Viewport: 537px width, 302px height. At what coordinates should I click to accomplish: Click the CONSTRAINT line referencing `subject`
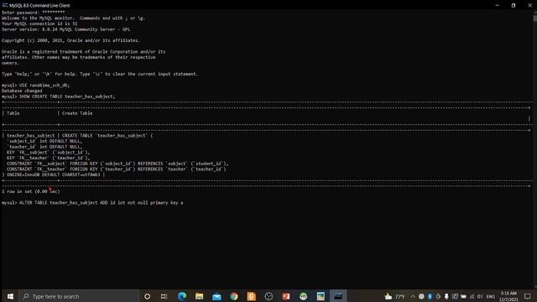click(x=117, y=164)
